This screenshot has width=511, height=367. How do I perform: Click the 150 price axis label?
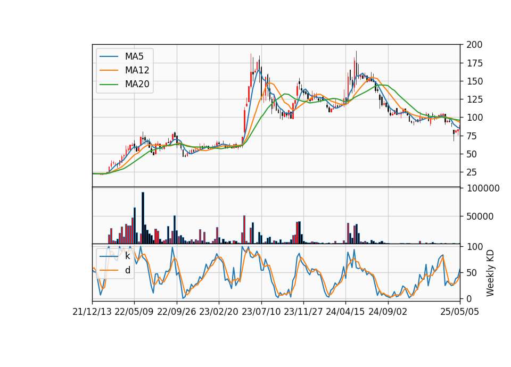point(474,81)
